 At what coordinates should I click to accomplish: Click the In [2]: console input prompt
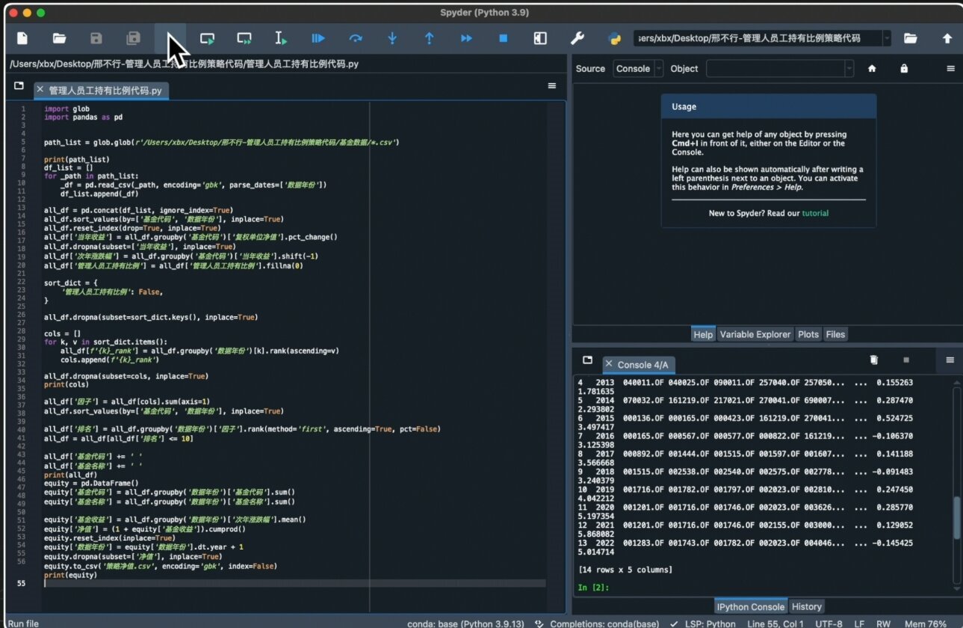pos(593,588)
